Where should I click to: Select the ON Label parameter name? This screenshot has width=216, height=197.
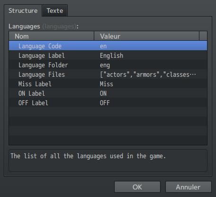[32, 93]
